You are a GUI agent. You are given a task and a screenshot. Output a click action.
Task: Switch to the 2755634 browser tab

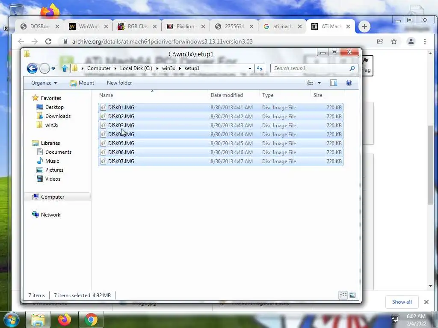(x=234, y=26)
